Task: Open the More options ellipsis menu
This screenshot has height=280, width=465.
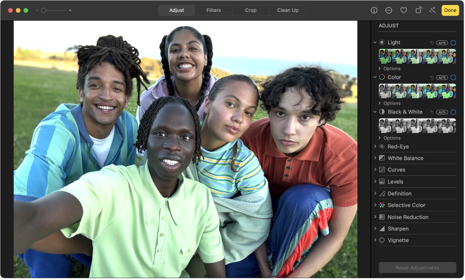Action: pyautogui.click(x=389, y=10)
